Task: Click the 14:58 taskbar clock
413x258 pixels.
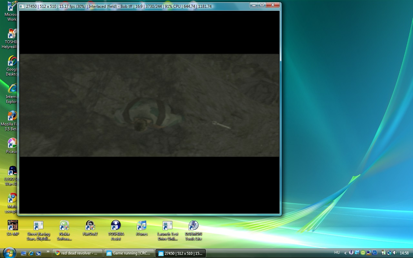Action: click(x=404, y=253)
